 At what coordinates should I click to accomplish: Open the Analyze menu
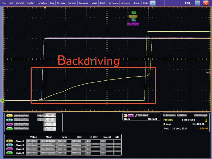(125, 3)
